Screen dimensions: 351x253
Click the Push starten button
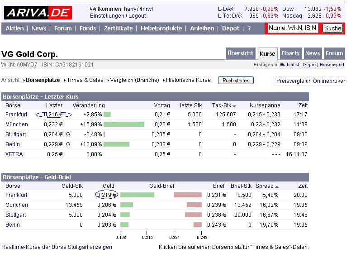236,80
